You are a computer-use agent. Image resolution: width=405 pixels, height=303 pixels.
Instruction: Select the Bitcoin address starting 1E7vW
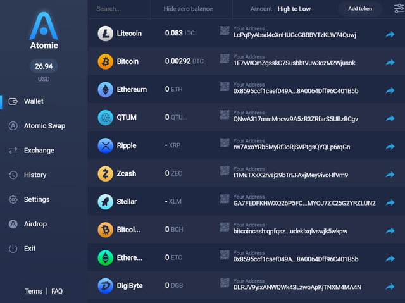[294, 63]
